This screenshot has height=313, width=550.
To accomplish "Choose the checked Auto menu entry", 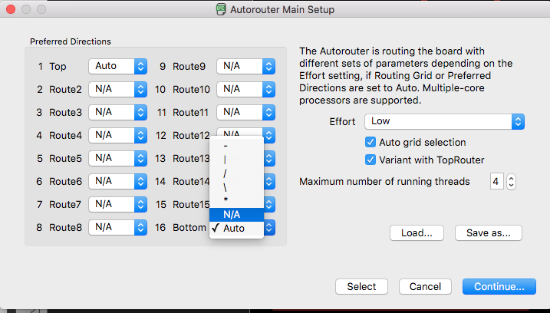I will (236, 228).
